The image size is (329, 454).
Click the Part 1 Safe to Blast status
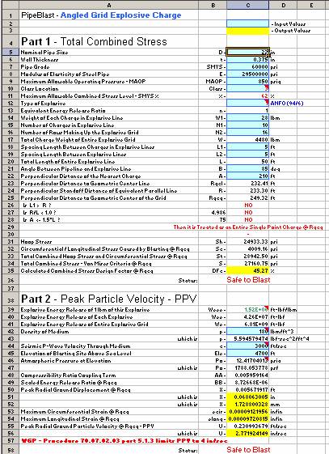pyautogui.click(x=248, y=280)
